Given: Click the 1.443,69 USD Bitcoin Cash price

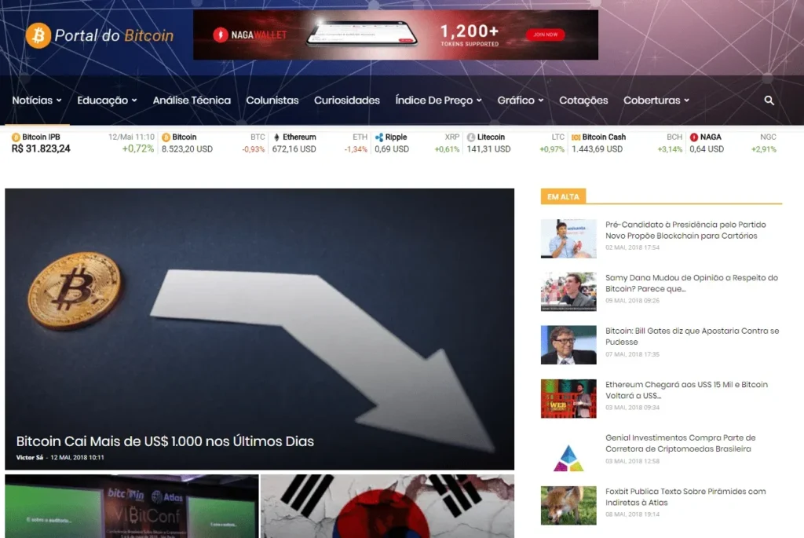Looking at the screenshot, I should coord(598,149).
